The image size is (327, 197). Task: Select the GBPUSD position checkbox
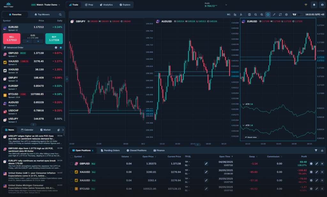tap(72, 164)
